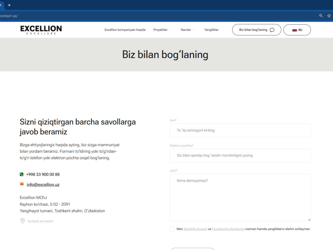
Task: Click the Yangihayot tumani address line
Action: (62, 211)
